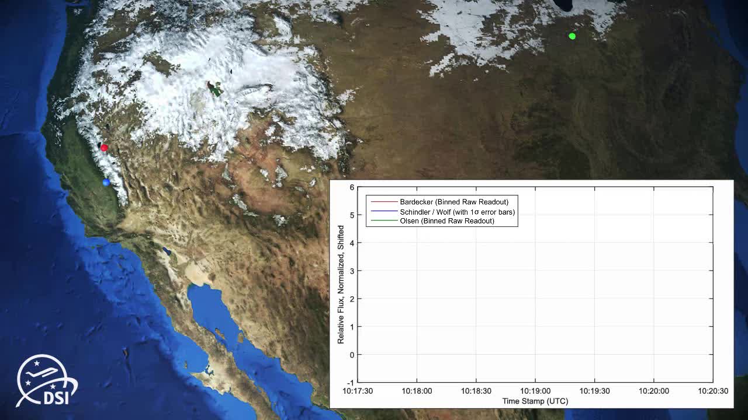Click the 10:19:00 time axis tick

(535, 391)
